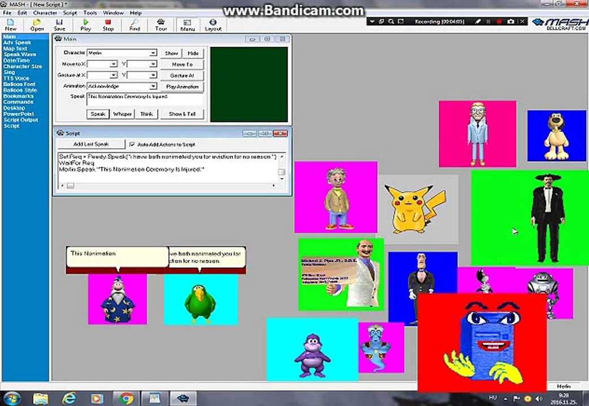Click the Bandicam magnifier icon
Viewport: 589px width, 406px height.
click(x=391, y=21)
